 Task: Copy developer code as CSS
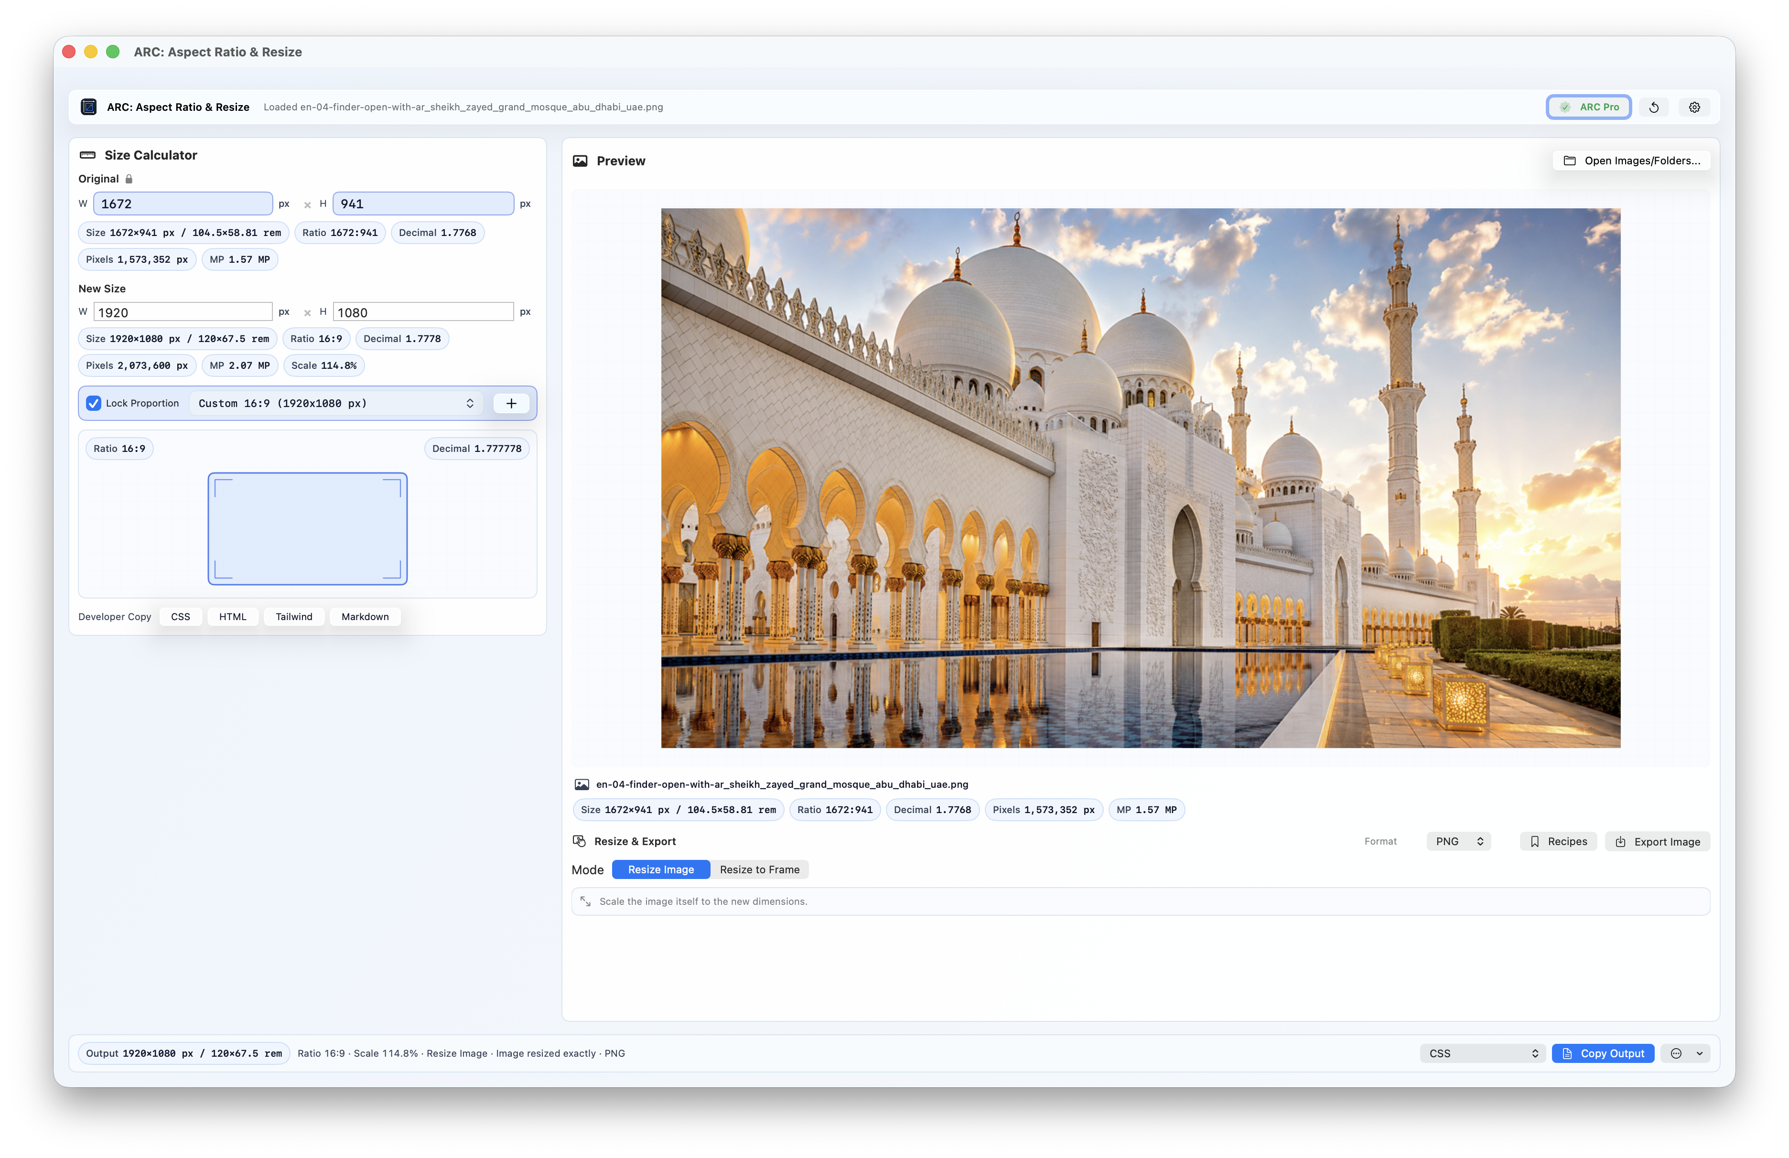click(181, 616)
